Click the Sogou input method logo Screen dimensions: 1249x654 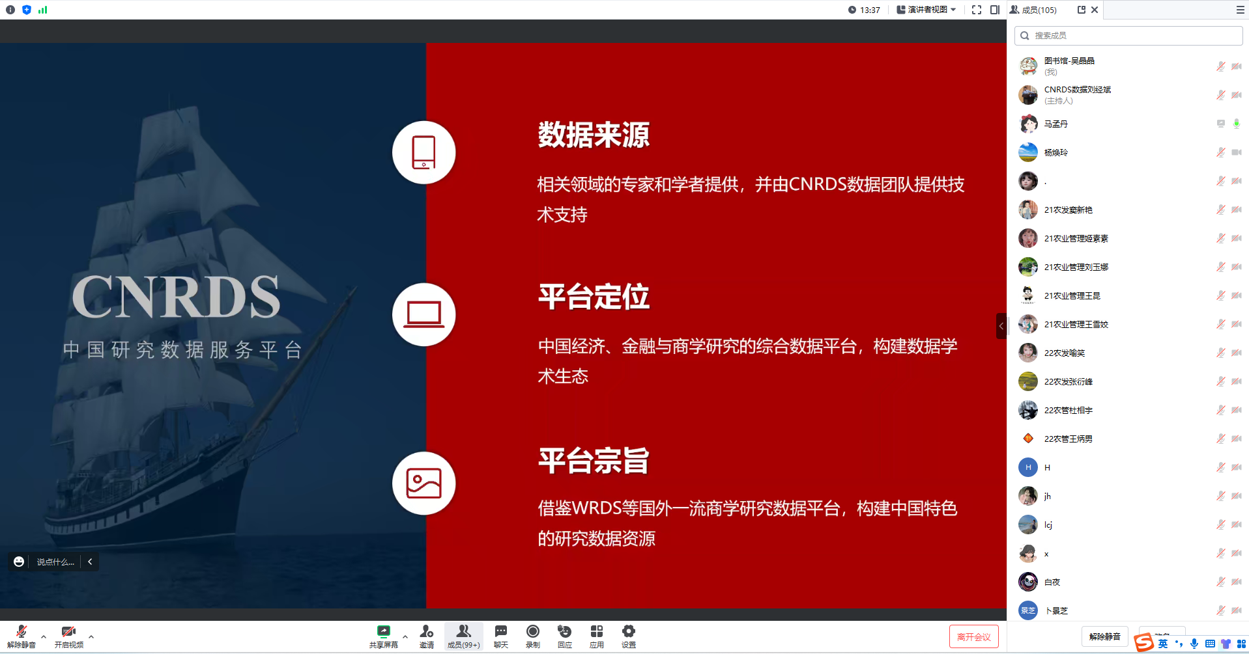click(x=1144, y=643)
